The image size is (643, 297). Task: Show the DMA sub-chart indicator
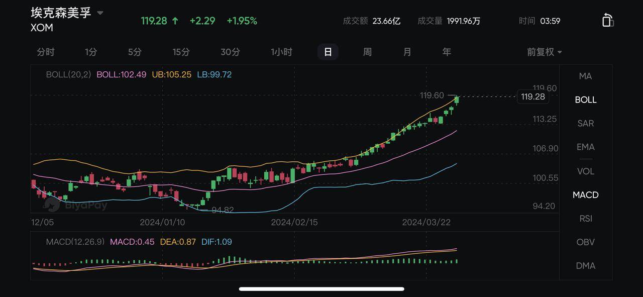pos(585,265)
